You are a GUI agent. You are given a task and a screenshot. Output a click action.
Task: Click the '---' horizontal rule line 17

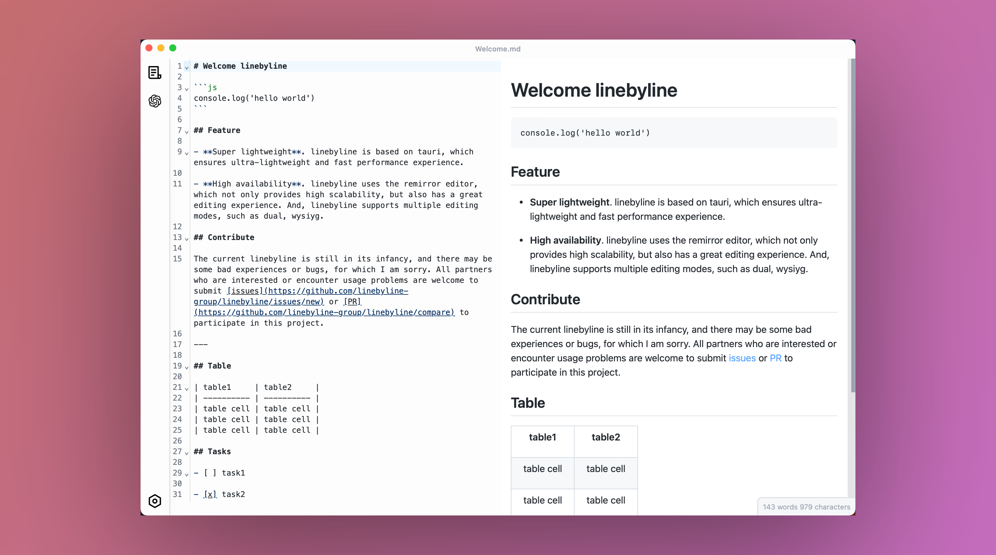tap(201, 344)
